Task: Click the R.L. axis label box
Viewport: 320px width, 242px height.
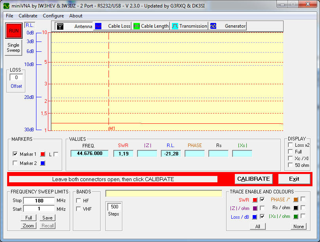Action: tap(30, 25)
